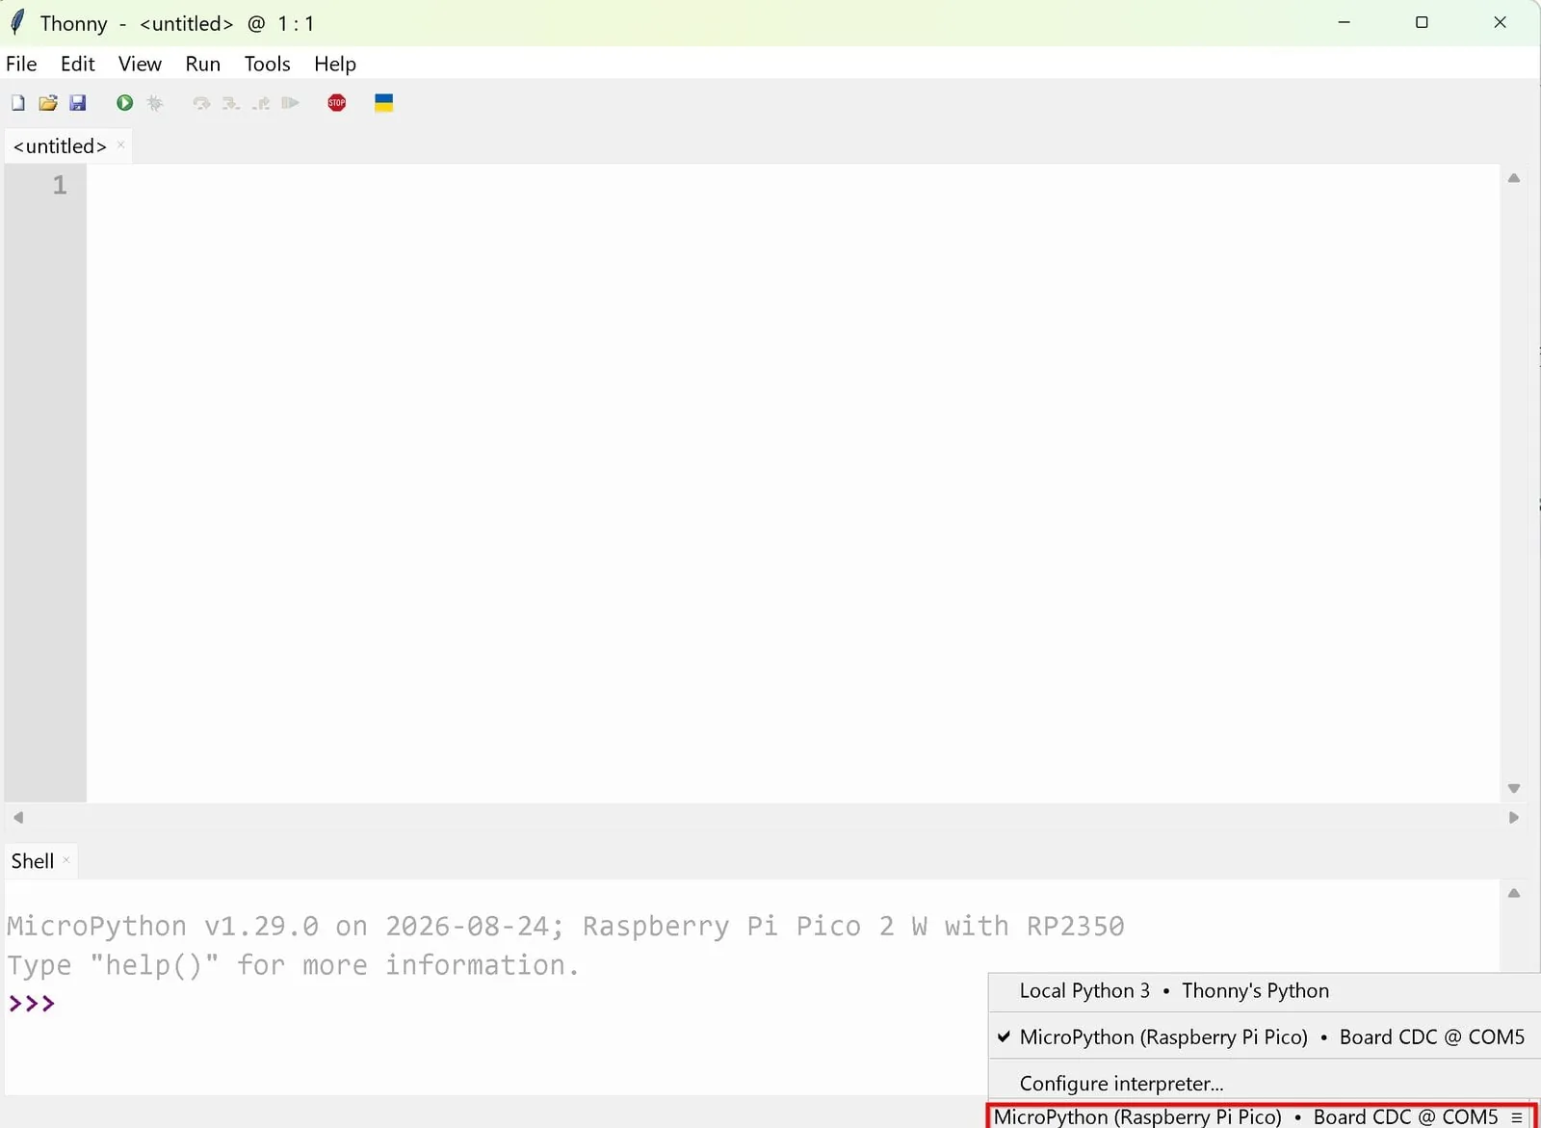This screenshot has height=1128, width=1541.
Task: Click the editor vertical scrollbar up arrow
Action: click(x=1513, y=178)
